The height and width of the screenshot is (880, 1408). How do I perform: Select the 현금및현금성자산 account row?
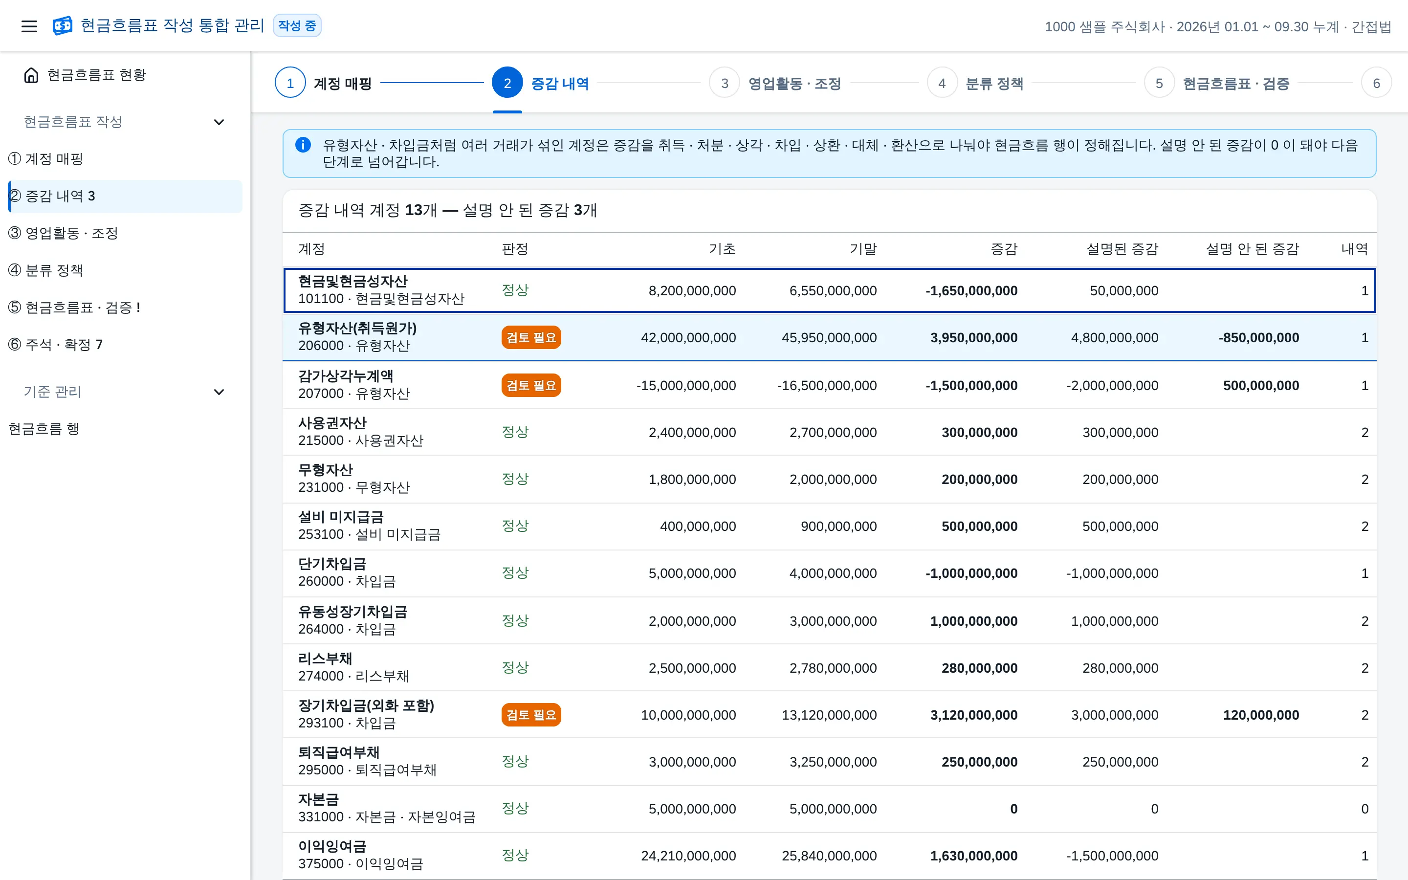click(830, 290)
